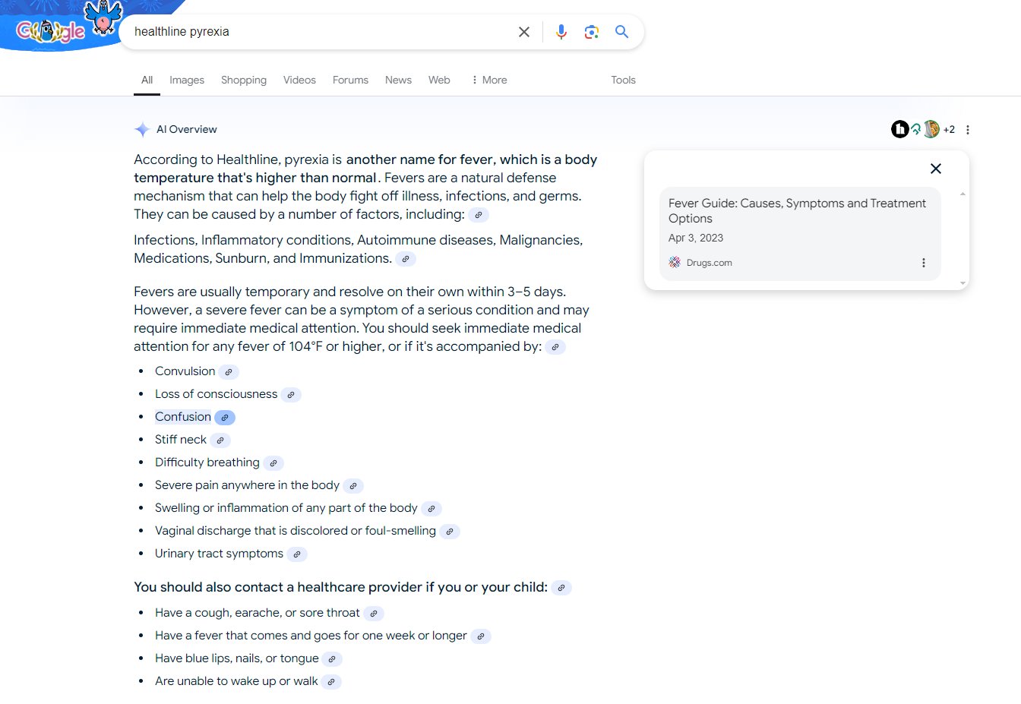Show the +2 additional sources

coord(949,129)
